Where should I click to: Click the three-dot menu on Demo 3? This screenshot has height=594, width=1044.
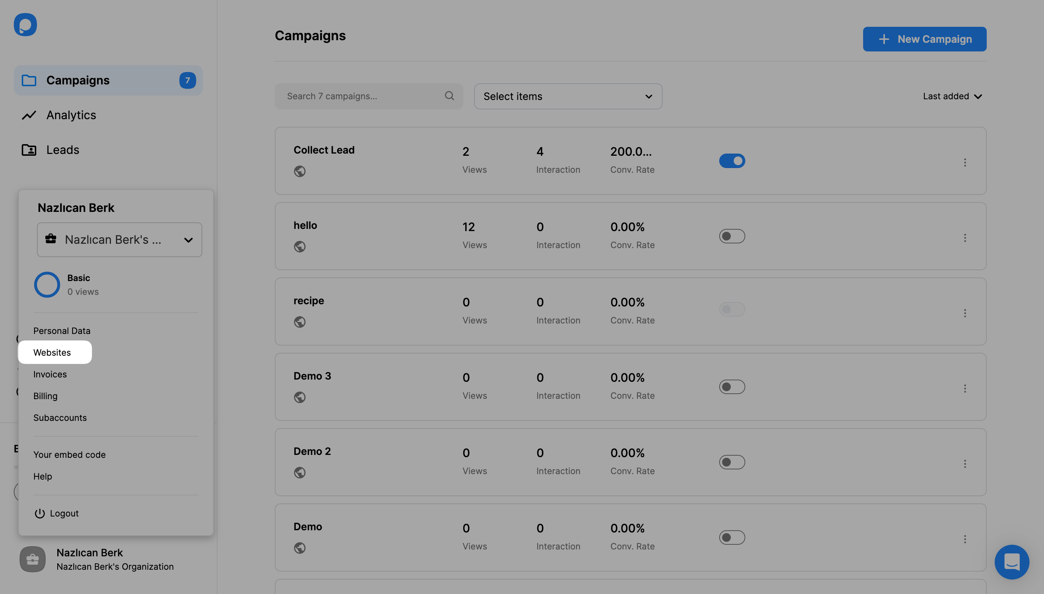(x=965, y=387)
